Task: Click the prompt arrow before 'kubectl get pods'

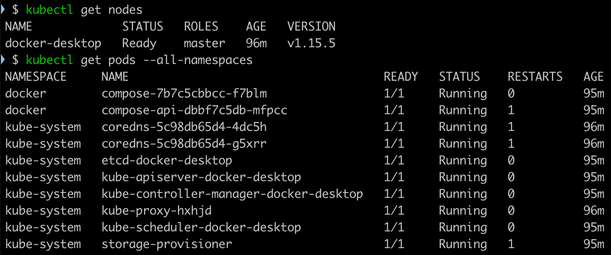Action: coord(2,60)
